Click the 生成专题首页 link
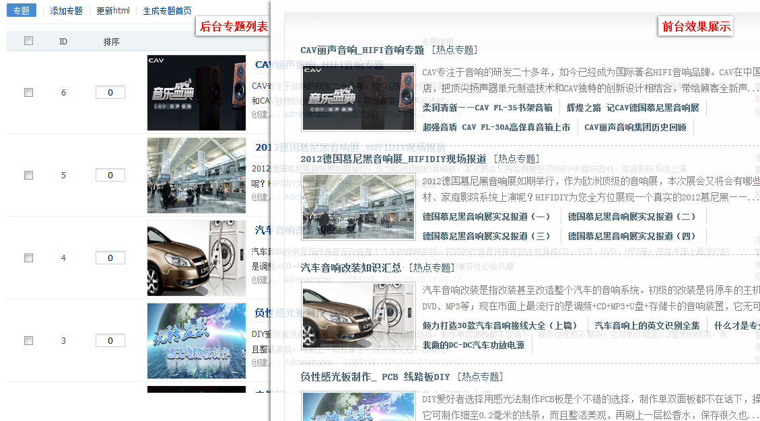This screenshot has height=421, width=760. pyautogui.click(x=167, y=11)
